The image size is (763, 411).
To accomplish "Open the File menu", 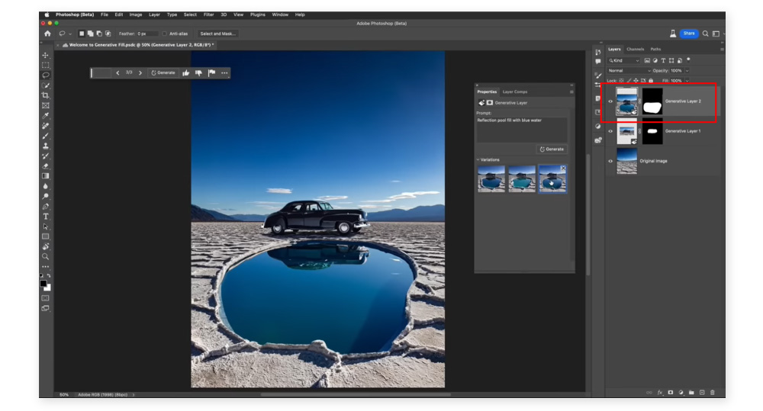I will (104, 14).
